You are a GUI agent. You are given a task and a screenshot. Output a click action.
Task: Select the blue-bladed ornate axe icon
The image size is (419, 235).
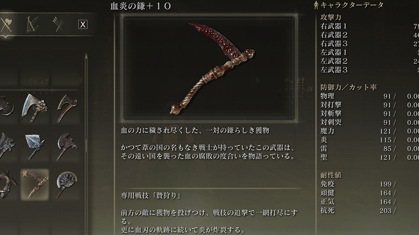(x=35, y=108)
